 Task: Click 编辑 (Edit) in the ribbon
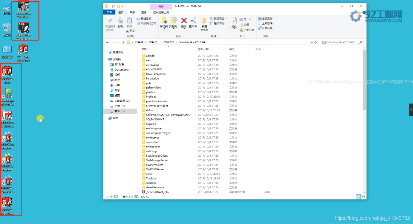244,25
